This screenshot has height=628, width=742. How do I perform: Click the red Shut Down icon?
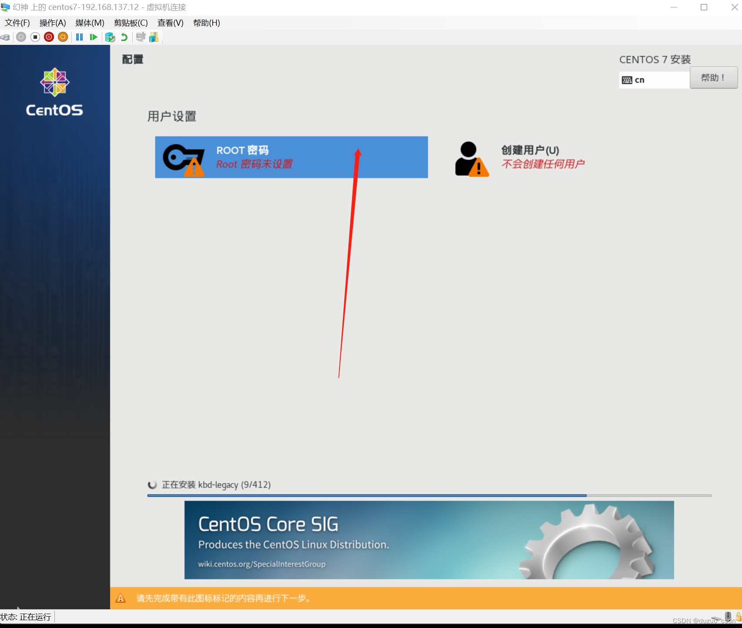coord(49,37)
